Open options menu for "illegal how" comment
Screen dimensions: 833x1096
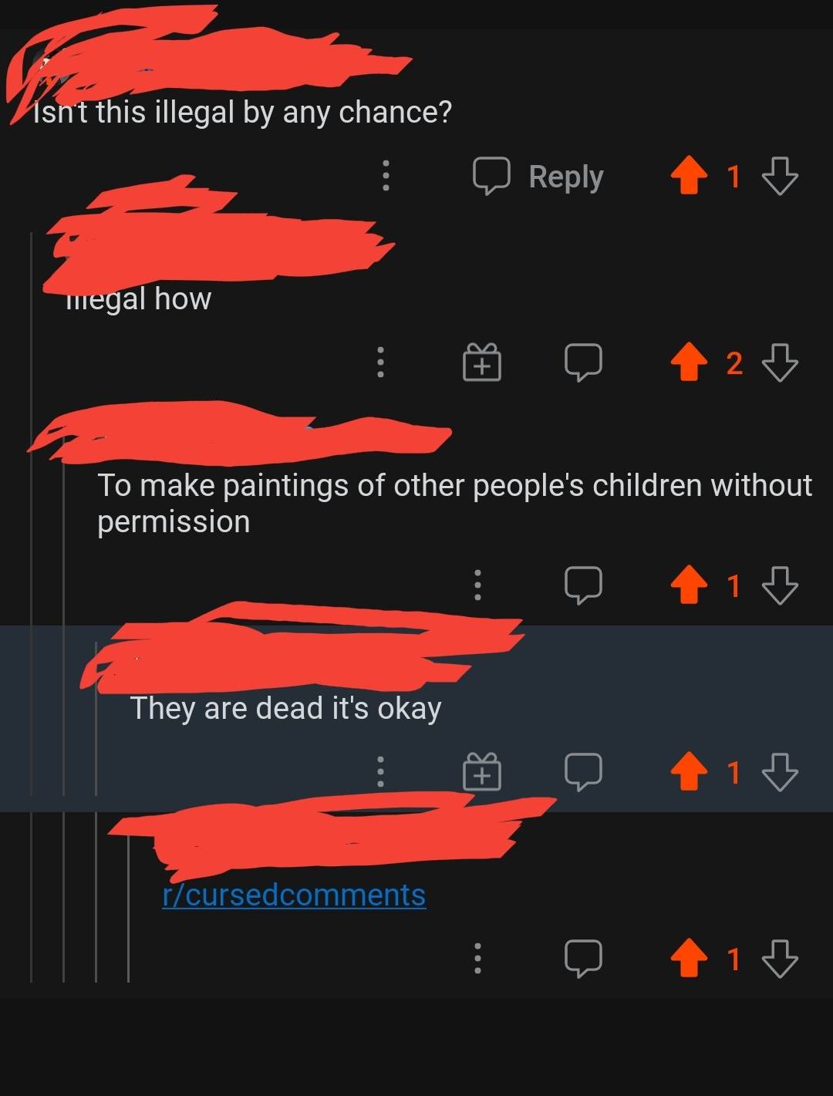pyautogui.click(x=380, y=362)
